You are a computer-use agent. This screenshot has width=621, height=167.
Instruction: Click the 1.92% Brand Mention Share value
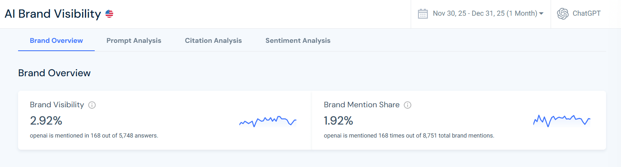338,121
